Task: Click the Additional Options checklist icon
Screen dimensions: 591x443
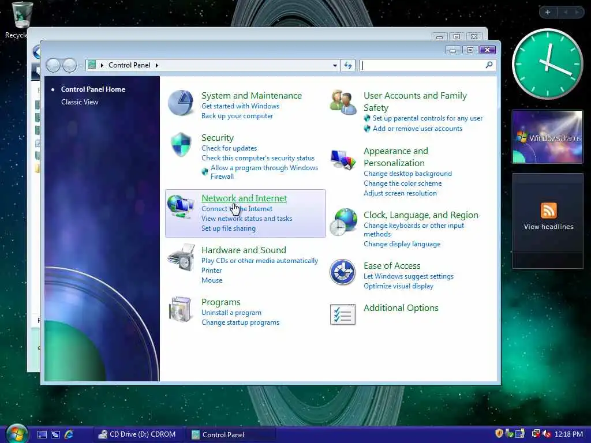Action: pos(343,314)
